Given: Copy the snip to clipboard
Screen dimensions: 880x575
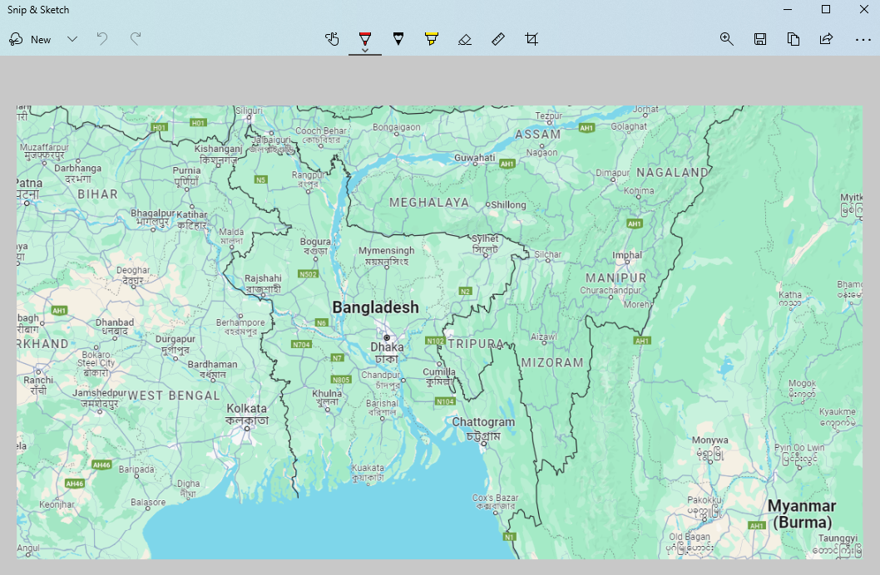Looking at the screenshot, I should coord(793,39).
